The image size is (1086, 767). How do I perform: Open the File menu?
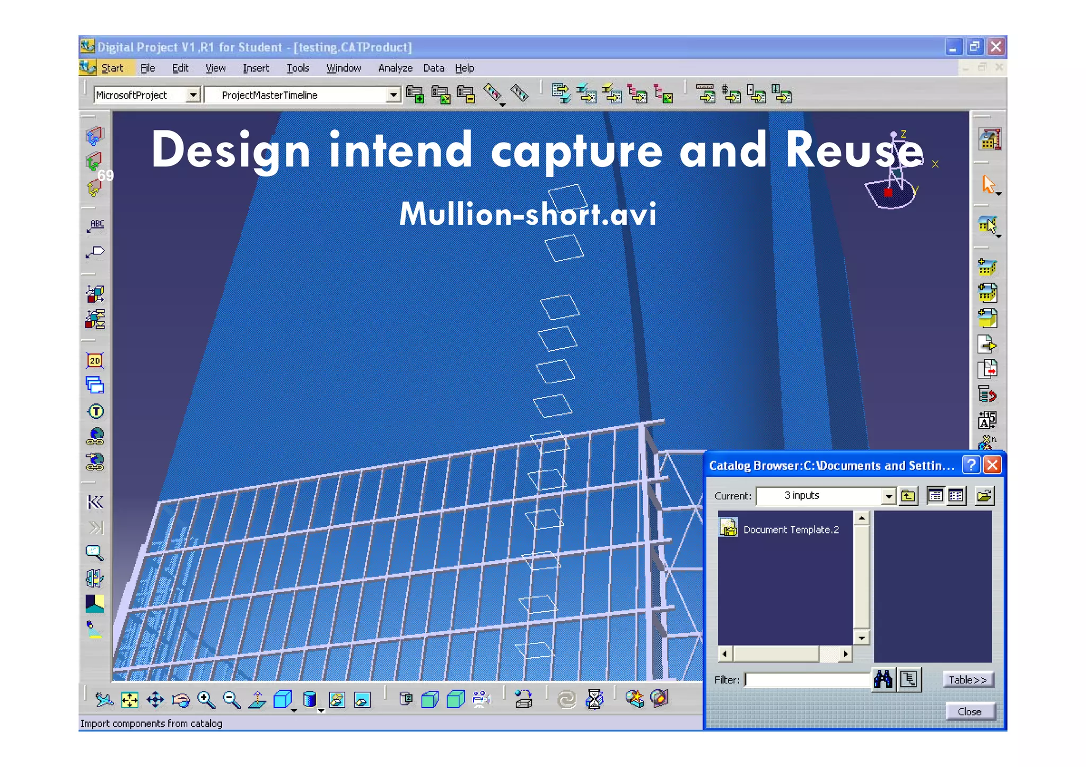pyautogui.click(x=147, y=68)
